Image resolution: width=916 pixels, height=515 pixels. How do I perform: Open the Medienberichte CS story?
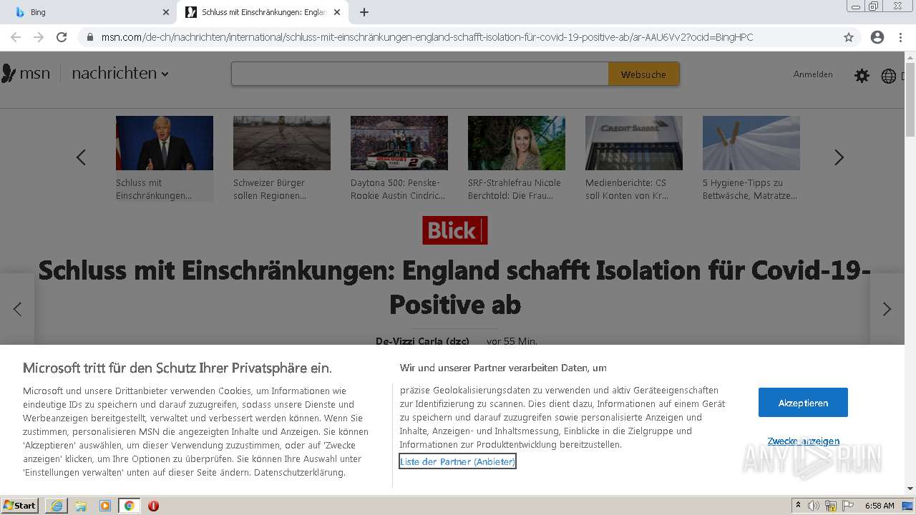[634, 159]
